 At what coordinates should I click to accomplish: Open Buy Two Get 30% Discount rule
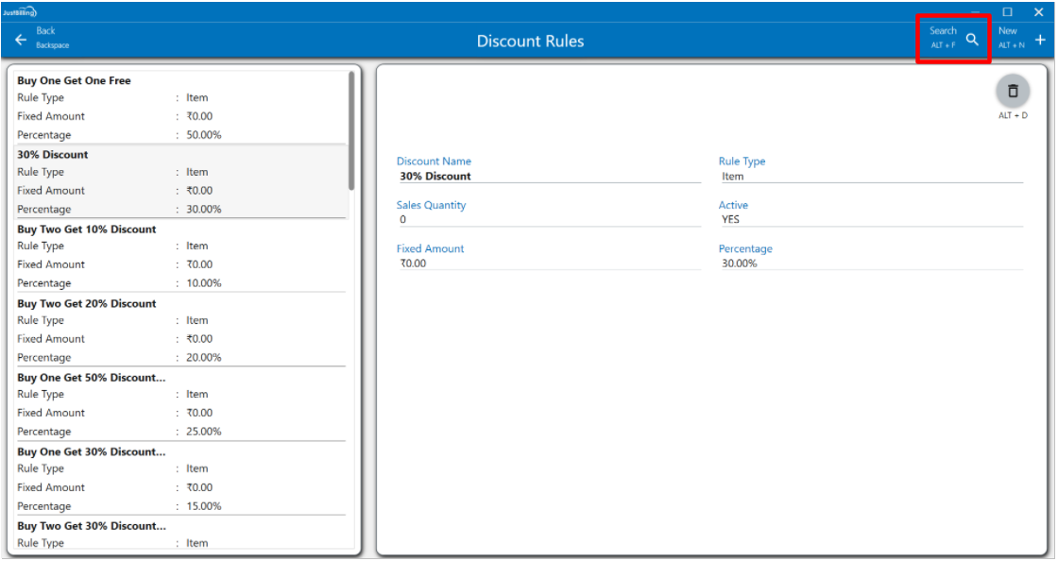[91, 526]
